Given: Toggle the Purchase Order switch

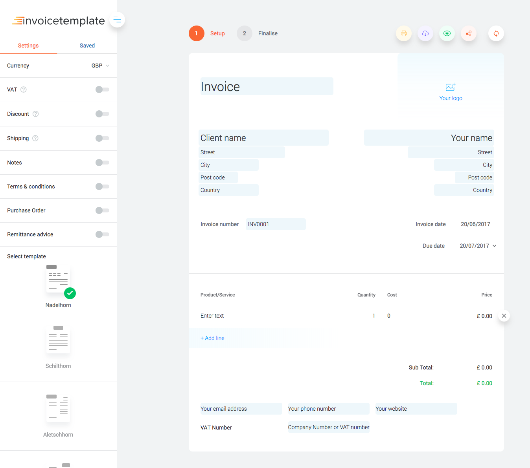Looking at the screenshot, I should tap(102, 210).
